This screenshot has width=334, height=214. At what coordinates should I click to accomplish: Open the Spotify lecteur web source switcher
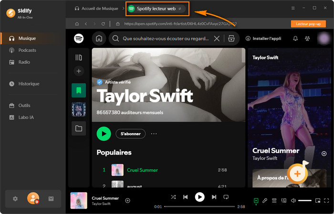(180, 9)
